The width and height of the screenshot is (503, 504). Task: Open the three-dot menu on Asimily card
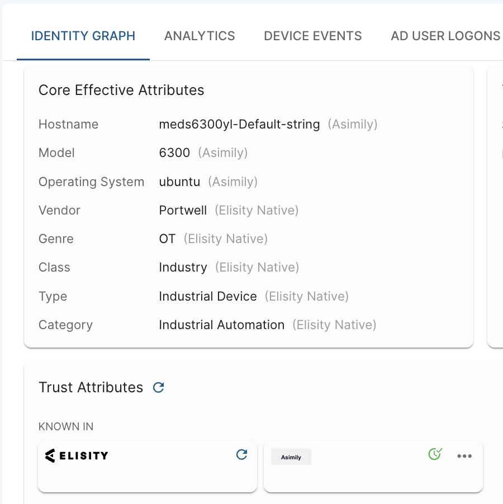tap(464, 456)
